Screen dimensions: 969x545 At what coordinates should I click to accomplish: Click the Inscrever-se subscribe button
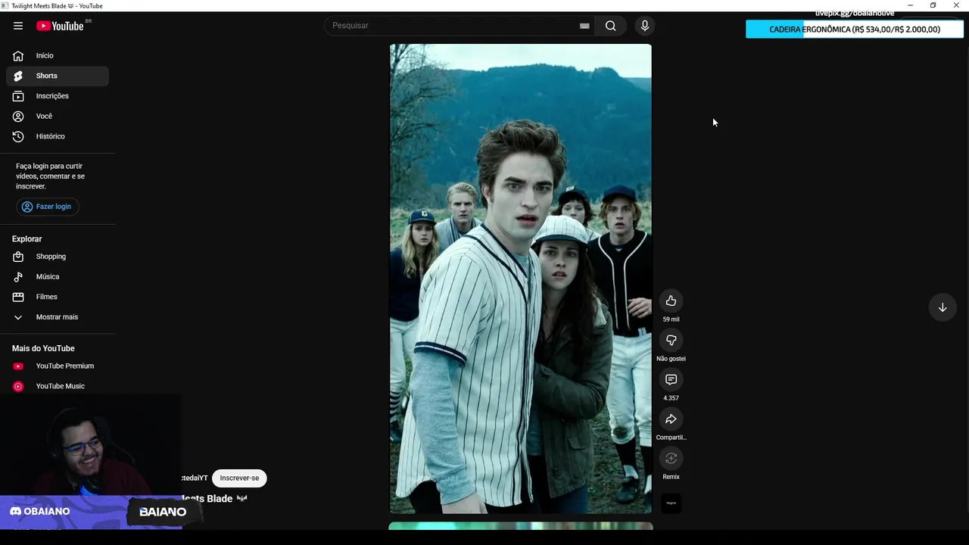(239, 478)
